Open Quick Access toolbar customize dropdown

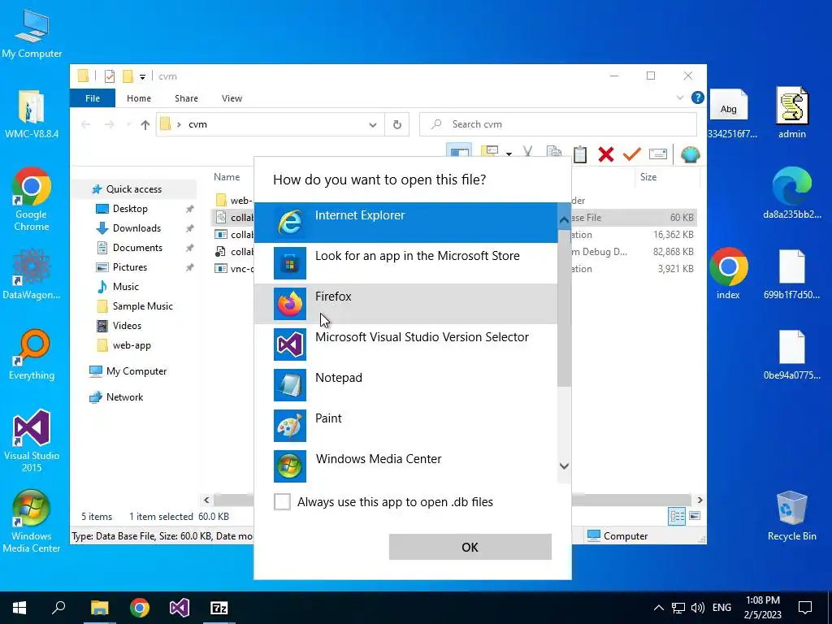click(x=142, y=77)
